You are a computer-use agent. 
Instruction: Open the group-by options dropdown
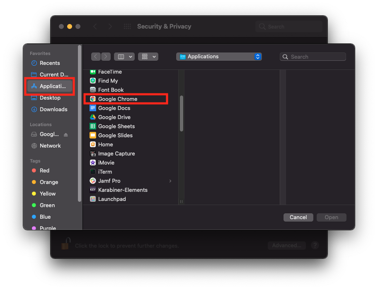[148, 57]
